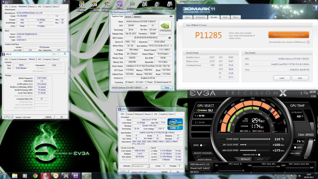318x179 pixels.
Task: Open Precision X settings gears icon
Action: tap(306, 93)
